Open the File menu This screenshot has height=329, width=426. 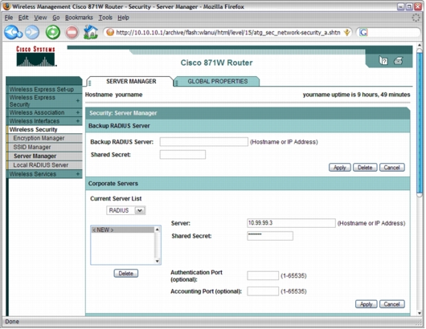click(x=9, y=18)
